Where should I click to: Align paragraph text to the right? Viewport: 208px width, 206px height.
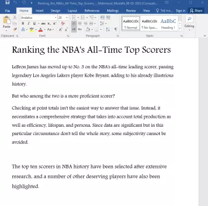85,23
